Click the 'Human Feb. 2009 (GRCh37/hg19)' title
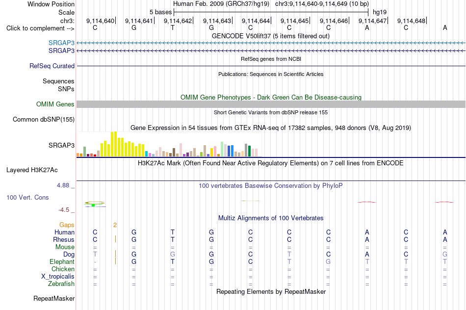Screen dimensions: 466x310 221,4
